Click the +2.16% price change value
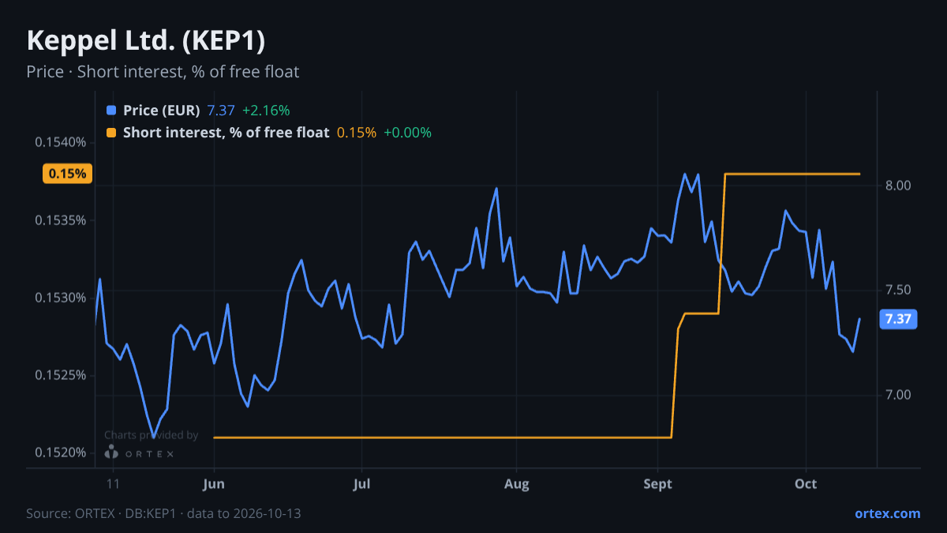 tap(266, 111)
